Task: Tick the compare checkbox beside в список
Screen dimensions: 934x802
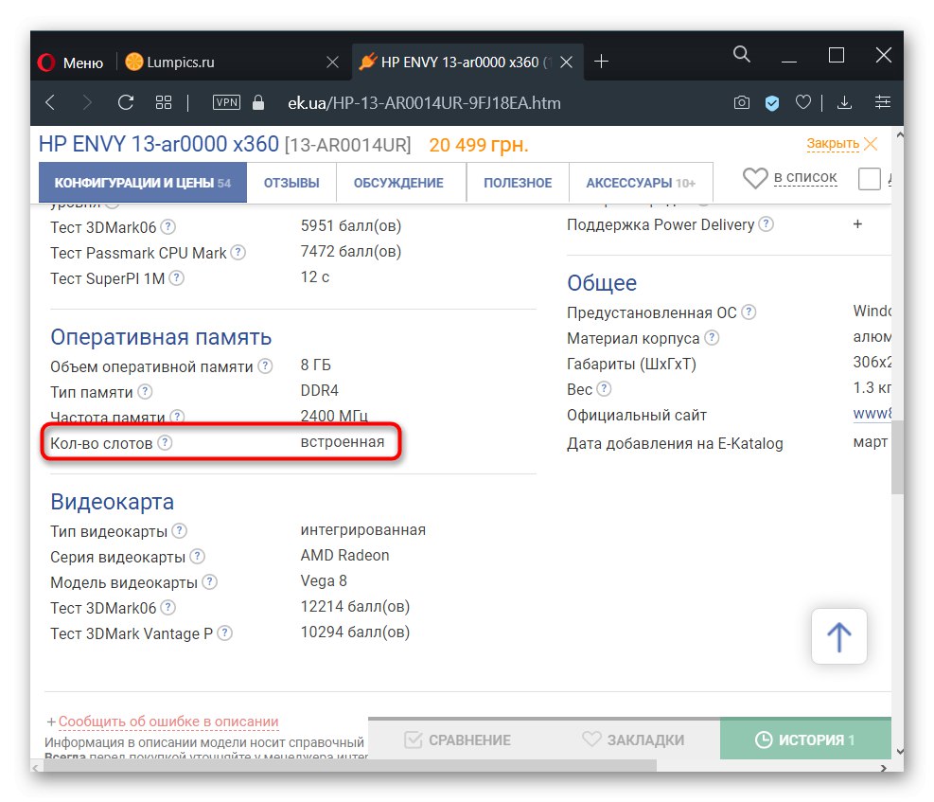Action: tap(869, 178)
